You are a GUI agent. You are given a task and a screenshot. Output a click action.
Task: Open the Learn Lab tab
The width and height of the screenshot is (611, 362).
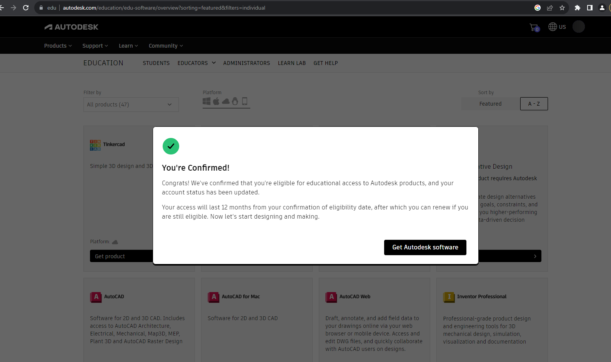point(292,63)
